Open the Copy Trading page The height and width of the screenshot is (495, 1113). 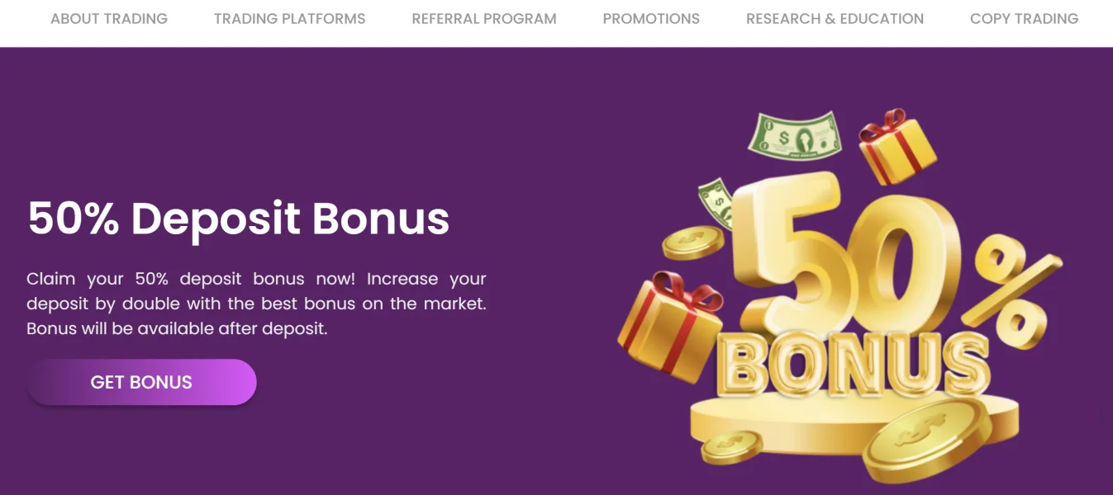pyautogui.click(x=1024, y=18)
